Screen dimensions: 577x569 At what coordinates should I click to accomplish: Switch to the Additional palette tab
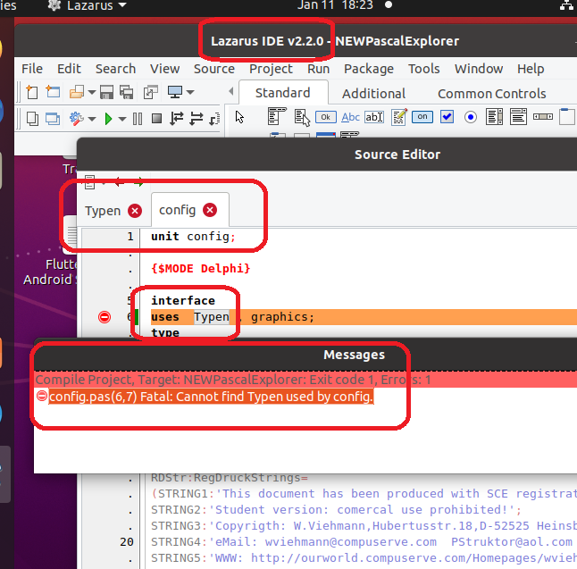(373, 94)
